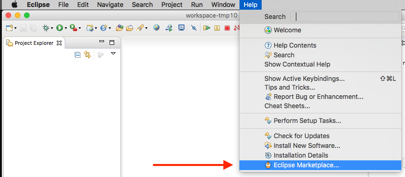The height and width of the screenshot is (177, 405).
Task: Open the Run menu
Action: 197,5
